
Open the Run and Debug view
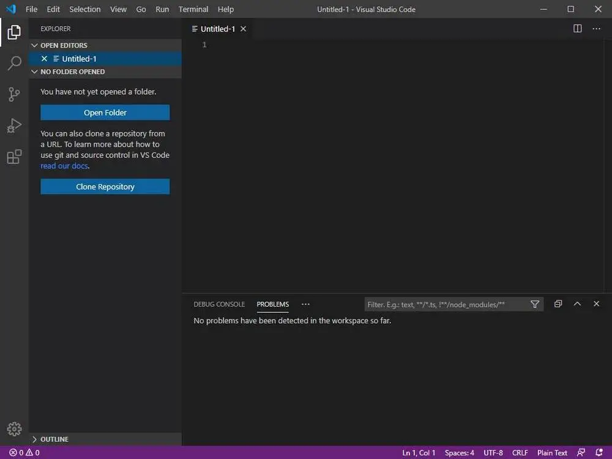click(x=14, y=125)
